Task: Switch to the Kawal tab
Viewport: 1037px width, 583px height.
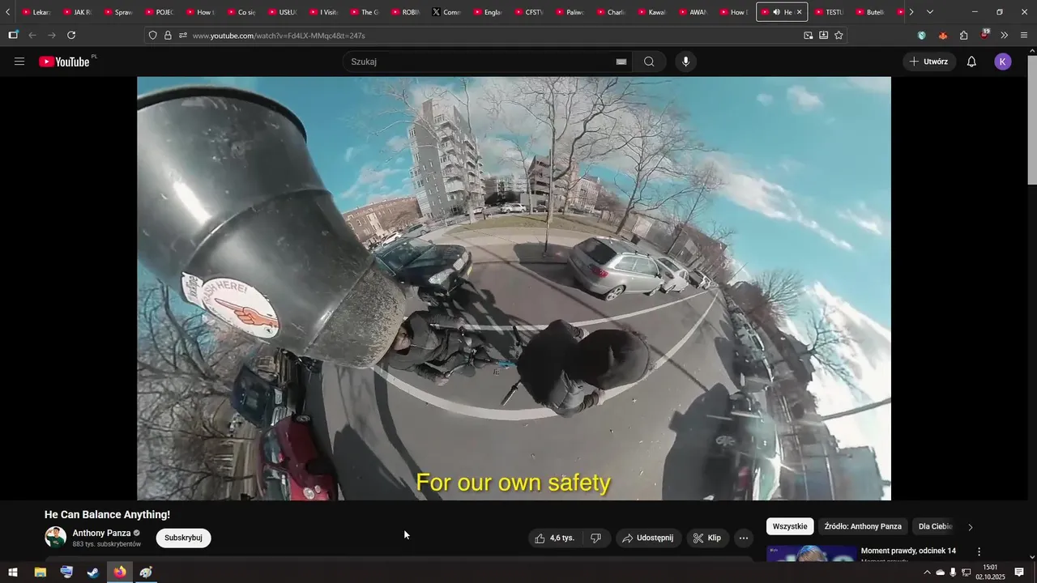Action: pos(651,12)
